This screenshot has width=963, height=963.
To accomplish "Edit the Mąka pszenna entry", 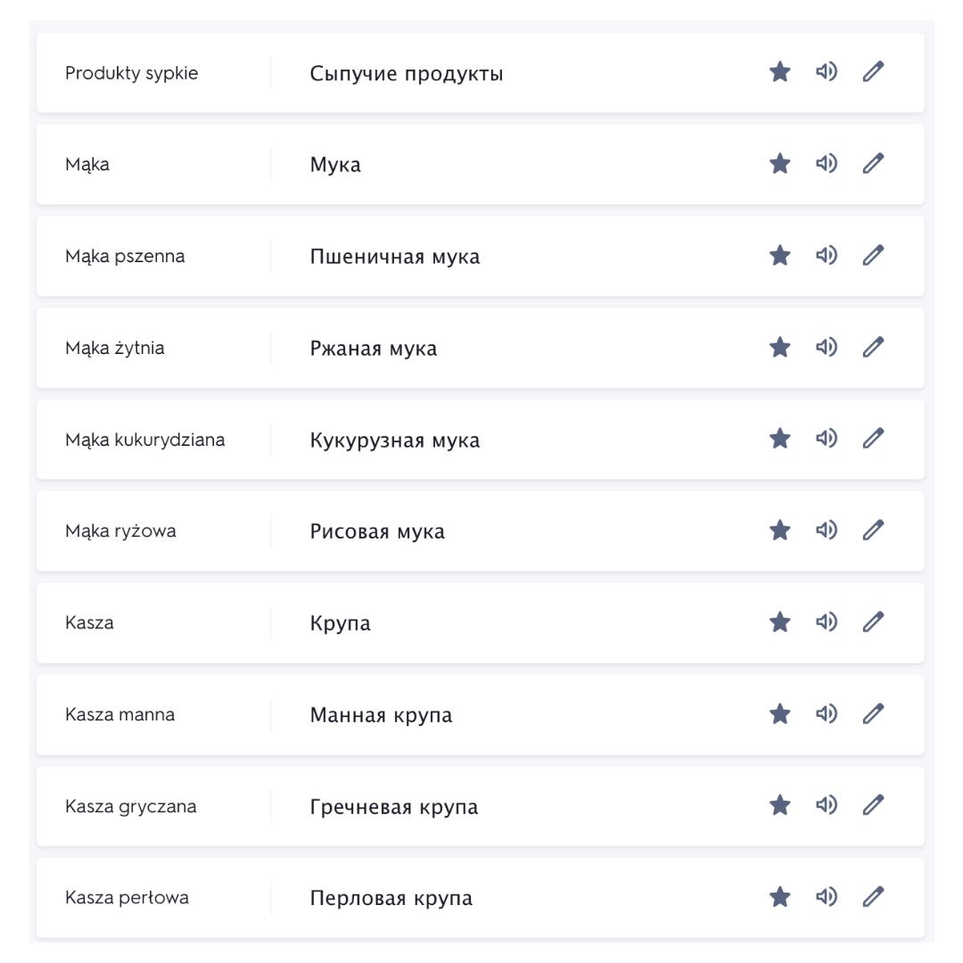I will tap(873, 255).
